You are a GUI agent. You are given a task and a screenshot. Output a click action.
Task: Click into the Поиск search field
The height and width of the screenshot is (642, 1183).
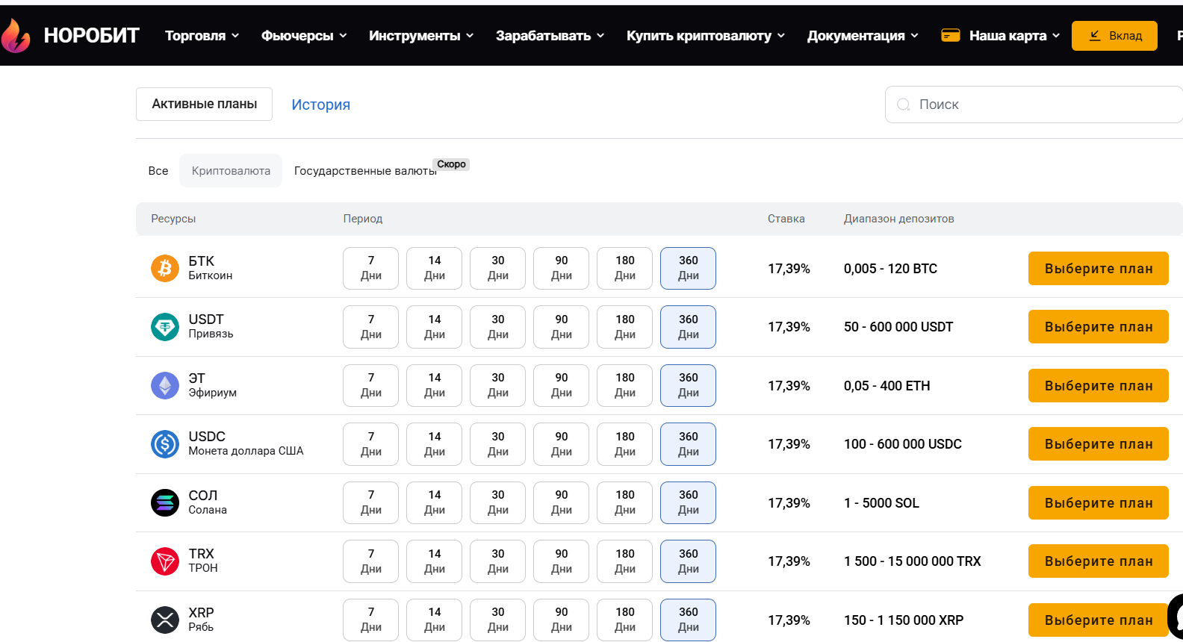[1034, 105]
